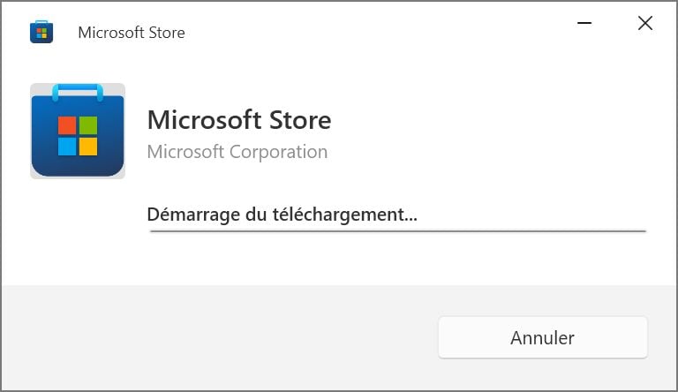Click the green square in the large Store logo
Viewport: 678px width, 392px height.
(x=87, y=125)
